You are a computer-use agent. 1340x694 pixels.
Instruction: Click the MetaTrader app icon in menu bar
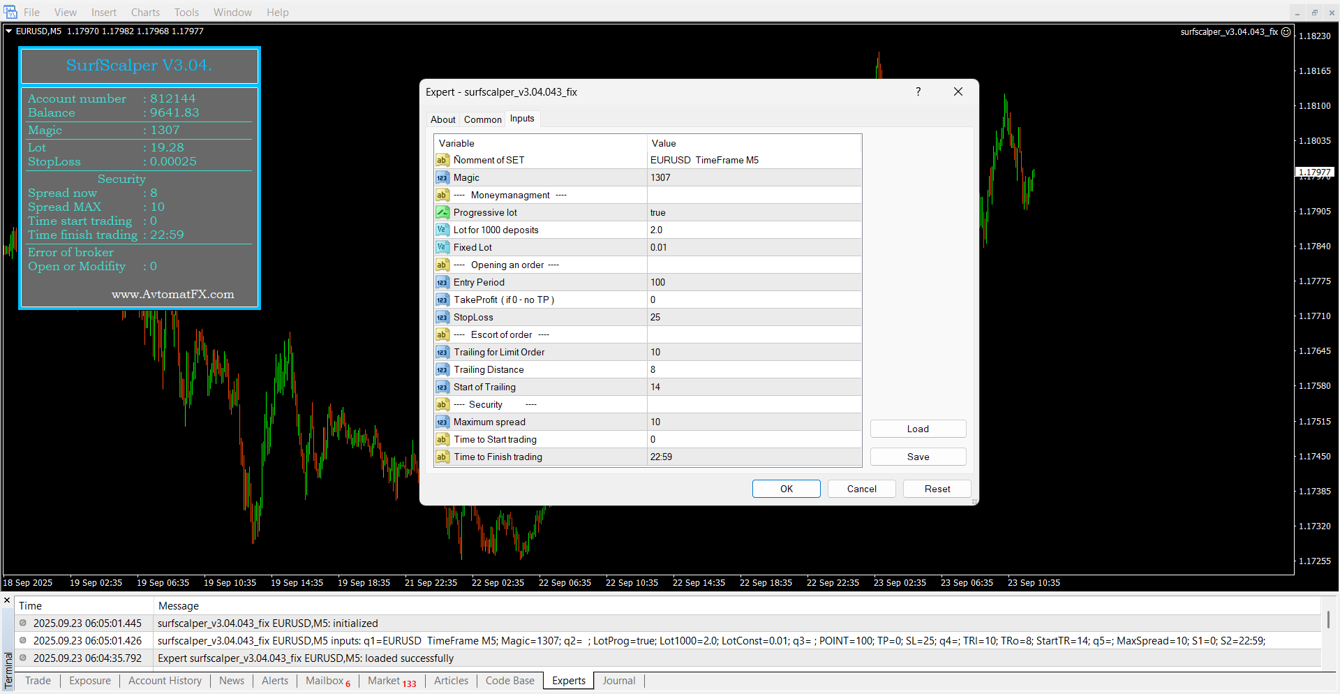click(10, 12)
